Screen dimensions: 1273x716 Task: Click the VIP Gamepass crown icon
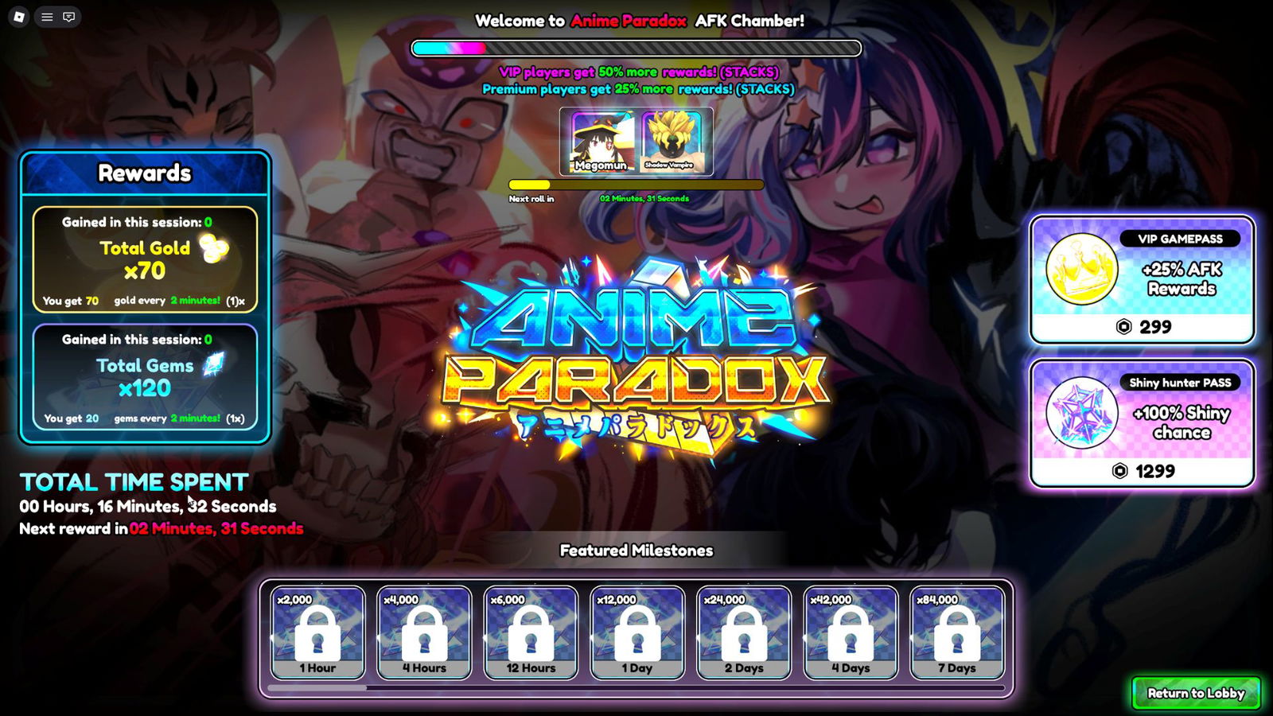1081,269
